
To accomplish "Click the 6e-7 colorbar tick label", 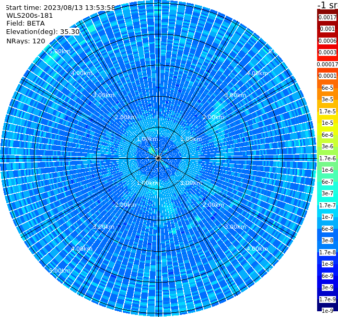I will 328,182.
